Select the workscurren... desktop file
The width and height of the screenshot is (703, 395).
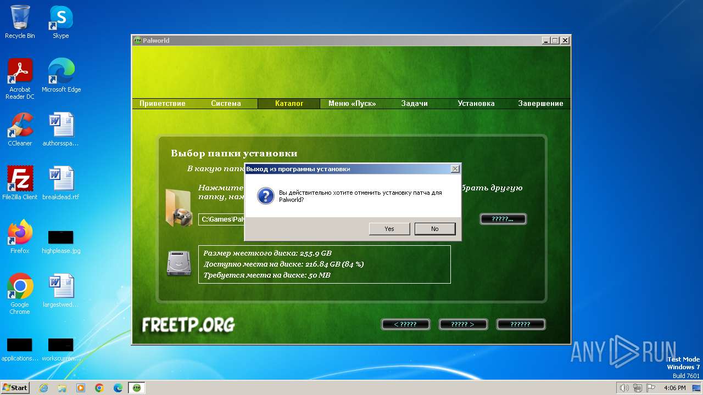[60, 349]
